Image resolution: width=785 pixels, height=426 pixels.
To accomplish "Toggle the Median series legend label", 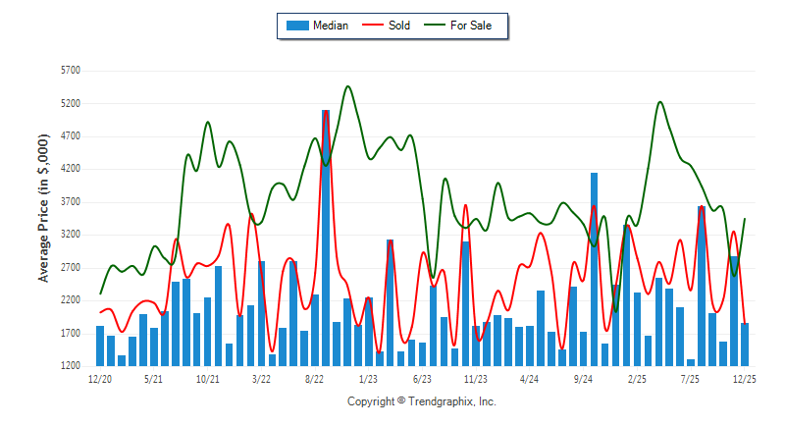I will pyautogui.click(x=331, y=26).
